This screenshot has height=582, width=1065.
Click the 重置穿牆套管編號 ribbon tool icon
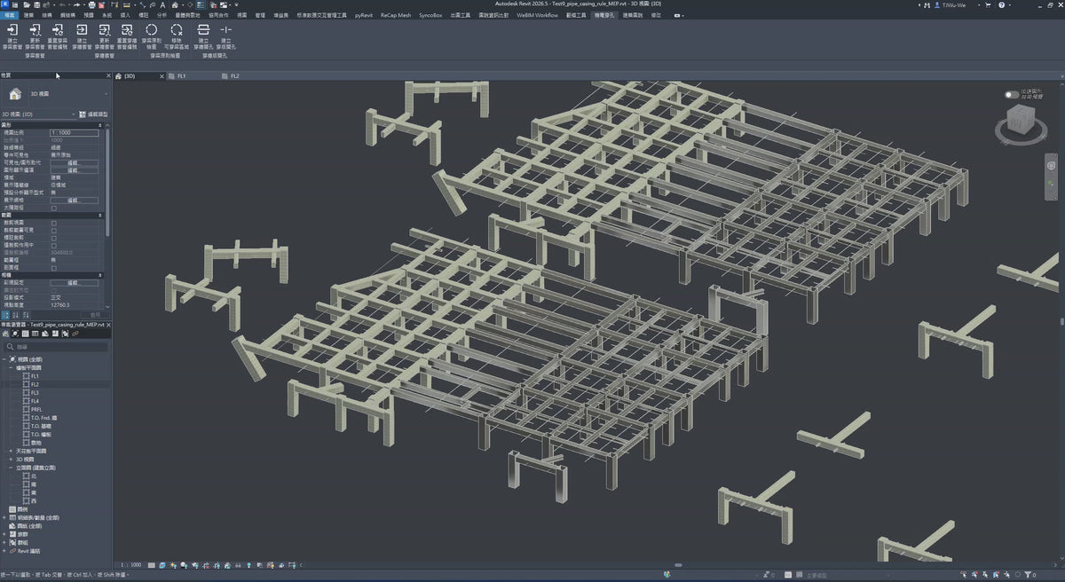pyautogui.click(x=127, y=30)
